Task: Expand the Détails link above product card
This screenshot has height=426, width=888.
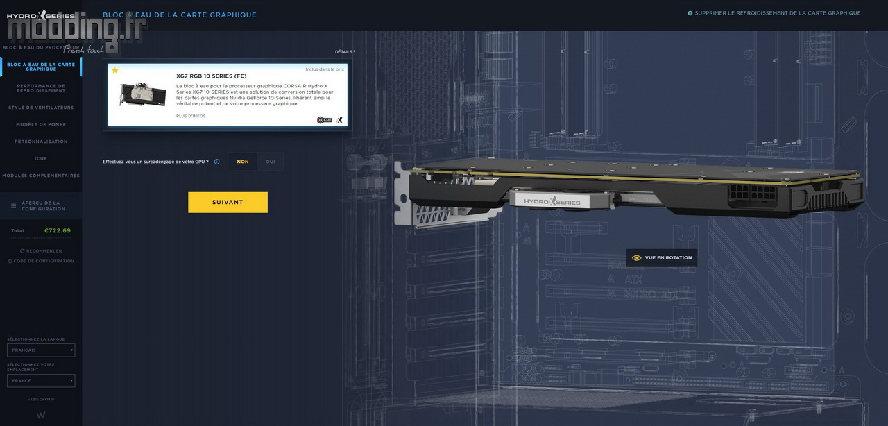Action: pyautogui.click(x=345, y=52)
